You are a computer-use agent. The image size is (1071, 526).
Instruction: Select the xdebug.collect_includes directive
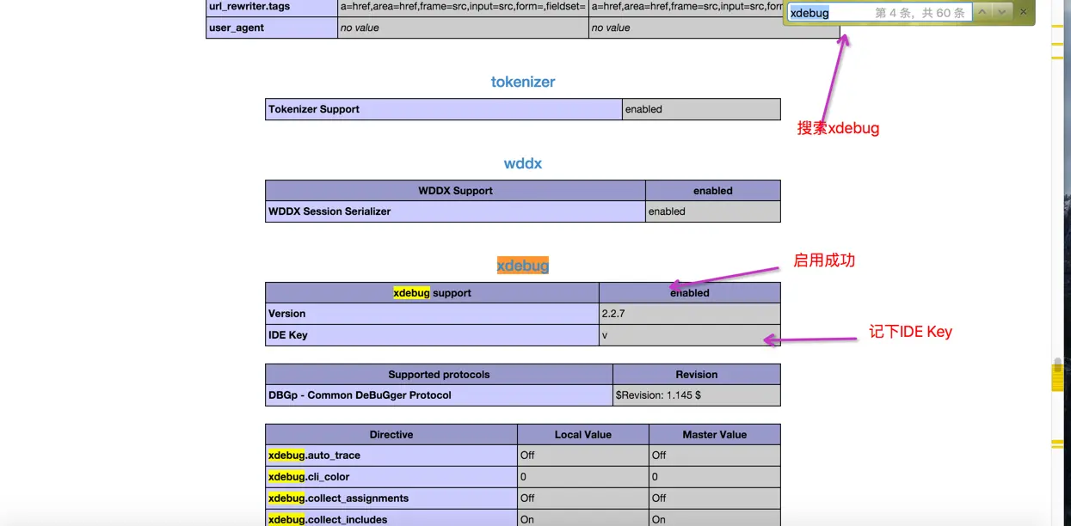391,519
